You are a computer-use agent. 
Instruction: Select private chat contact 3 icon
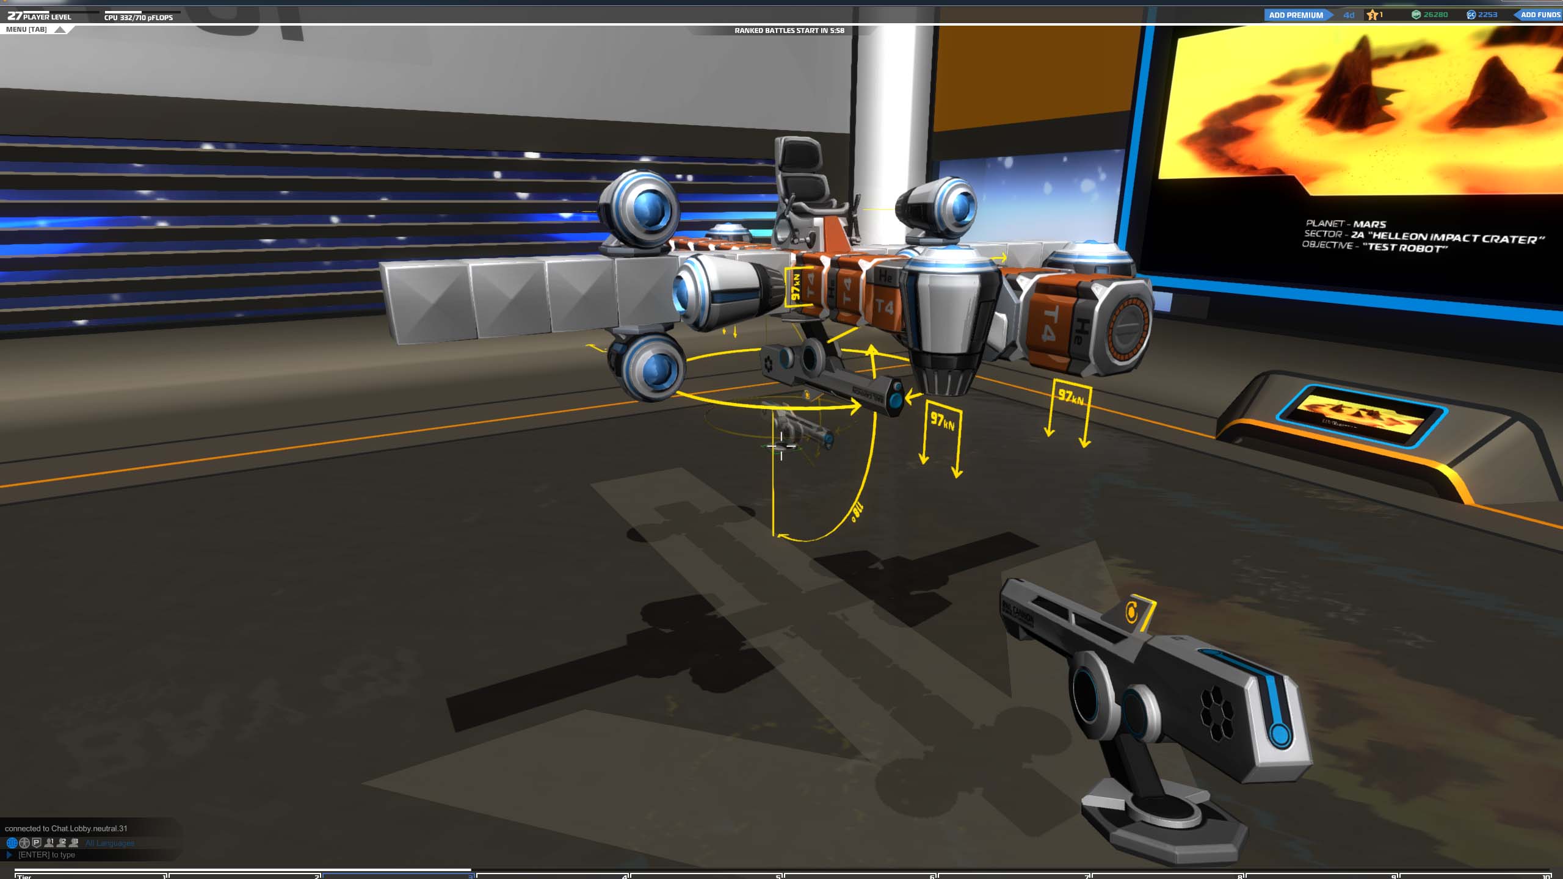tap(74, 843)
